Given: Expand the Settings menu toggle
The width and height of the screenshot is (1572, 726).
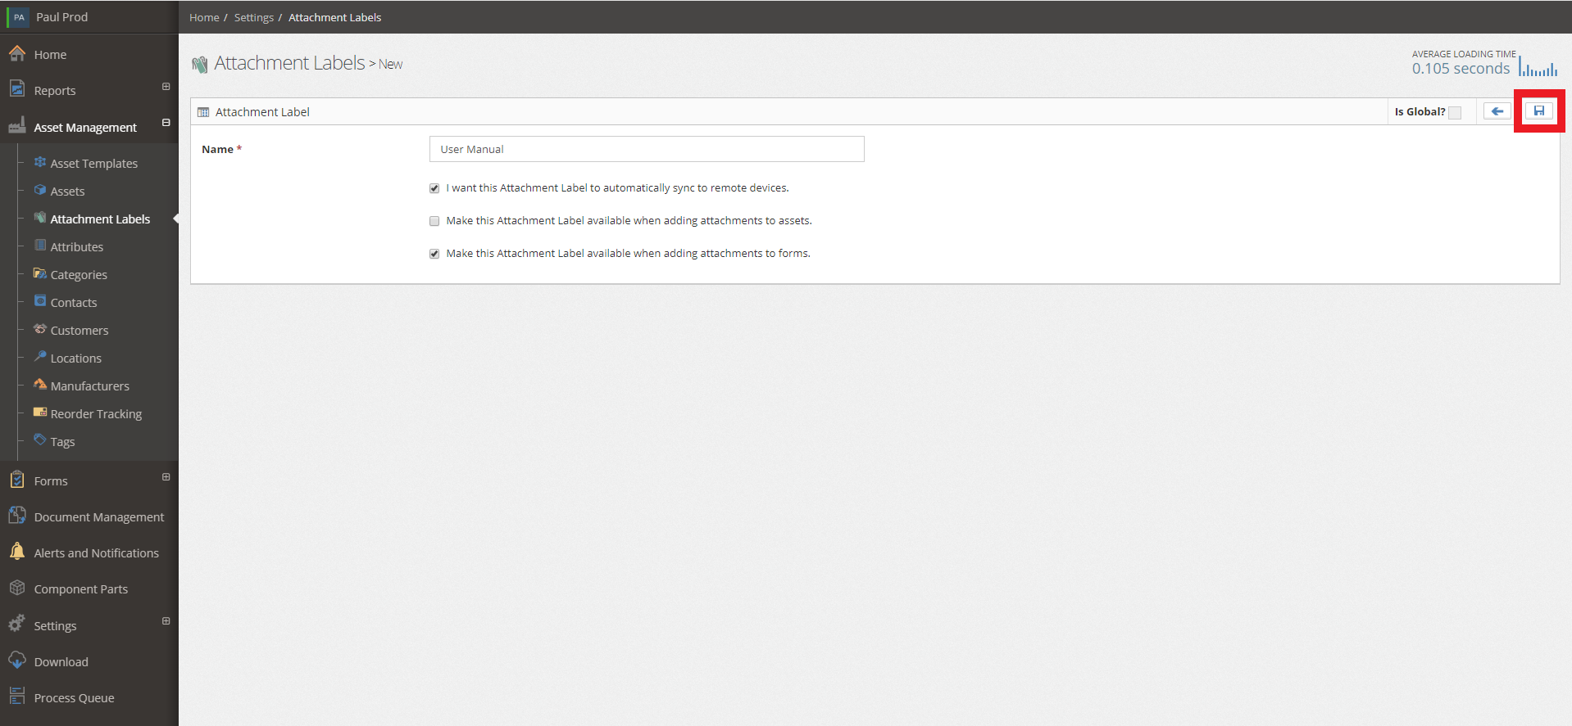Looking at the screenshot, I should pos(166,621).
